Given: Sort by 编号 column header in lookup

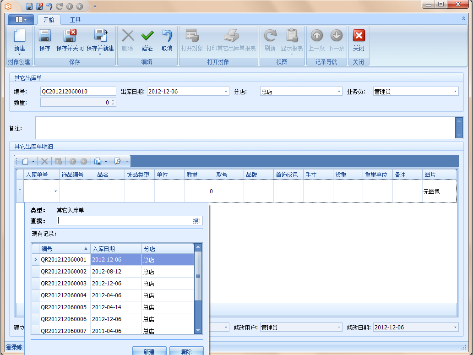Looking at the screenshot, I should [x=65, y=249].
